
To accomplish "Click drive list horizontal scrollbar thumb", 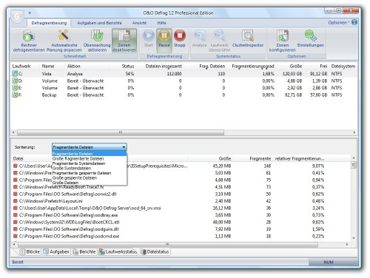I will click(121, 132).
